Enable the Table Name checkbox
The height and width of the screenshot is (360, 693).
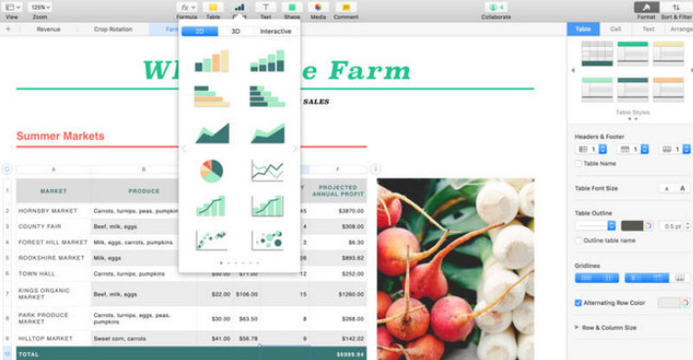pyautogui.click(x=578, y=163)
